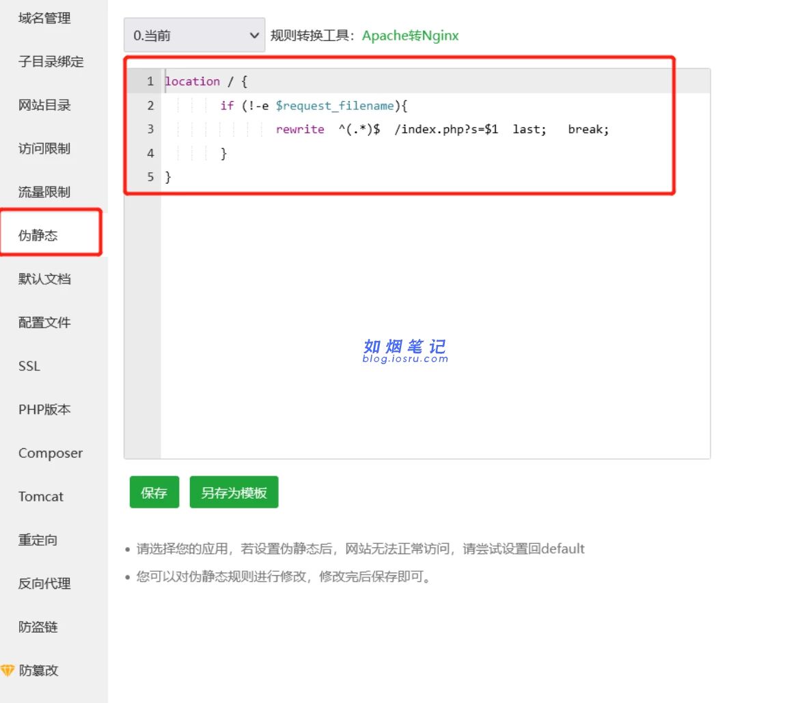811x703 pixels.
Task: Open the Tomcat section
Action: (41, 496)
